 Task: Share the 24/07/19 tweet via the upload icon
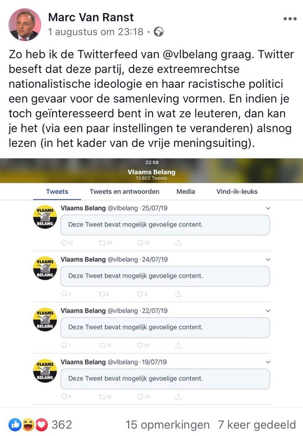[x=178, y=294]
